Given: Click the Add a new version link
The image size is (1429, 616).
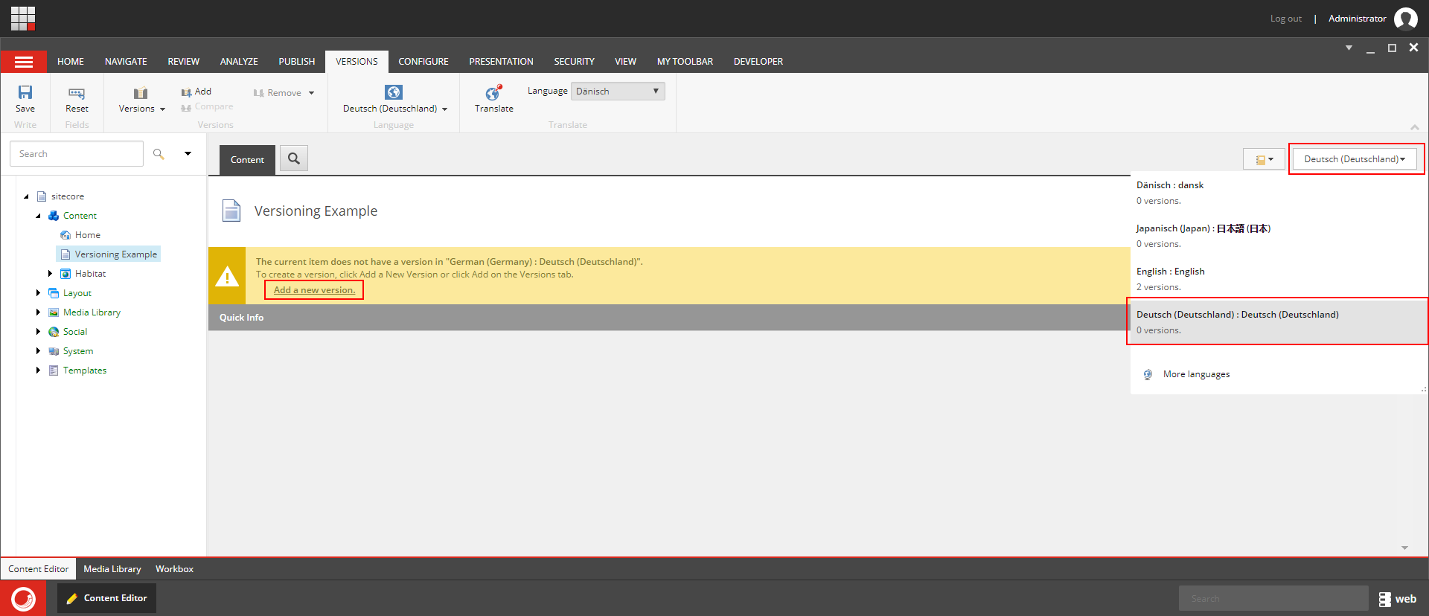Looking at the screenshot, I should coord(314,290).
